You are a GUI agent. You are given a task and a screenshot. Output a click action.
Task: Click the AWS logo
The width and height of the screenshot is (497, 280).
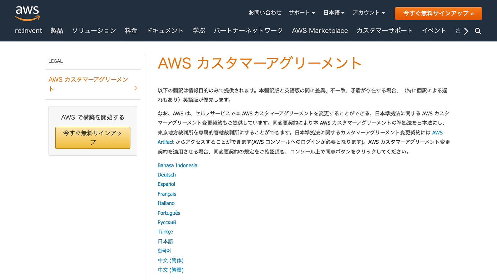coord(27,13)
